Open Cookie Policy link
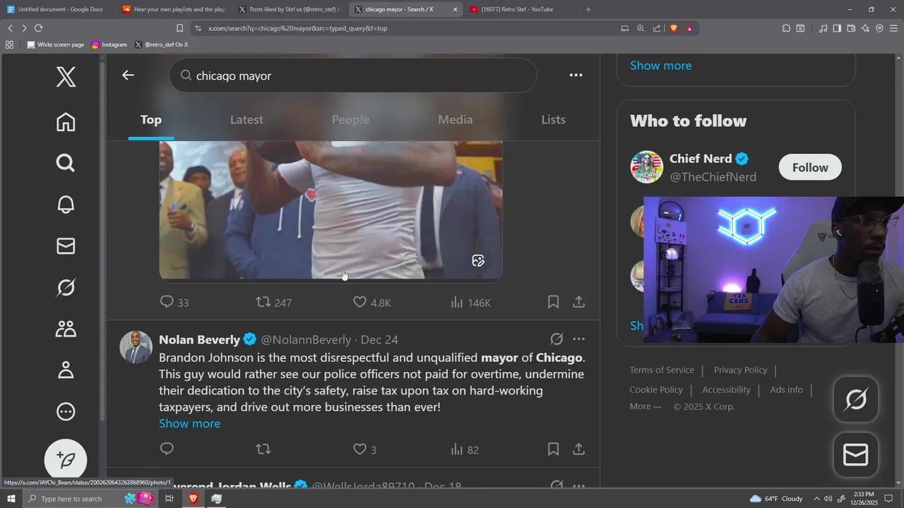This screenshot has height=508, width=904. pos(656,389)
